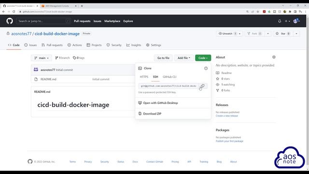Click the GitHub logo in footer
The height and width of the screenshot is (174, 309).
coord(30,161)
